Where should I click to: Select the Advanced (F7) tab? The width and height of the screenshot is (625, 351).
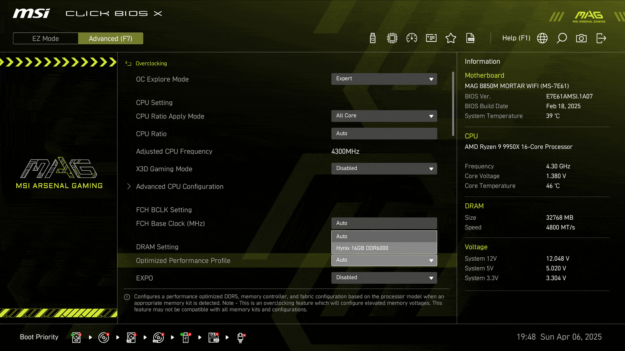click(x=111, y=38)
